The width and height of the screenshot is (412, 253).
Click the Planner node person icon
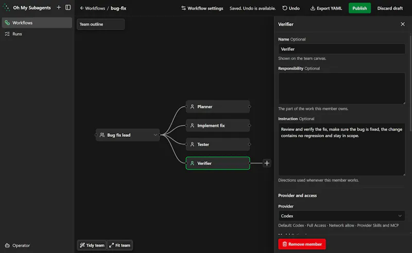[192, 106]
